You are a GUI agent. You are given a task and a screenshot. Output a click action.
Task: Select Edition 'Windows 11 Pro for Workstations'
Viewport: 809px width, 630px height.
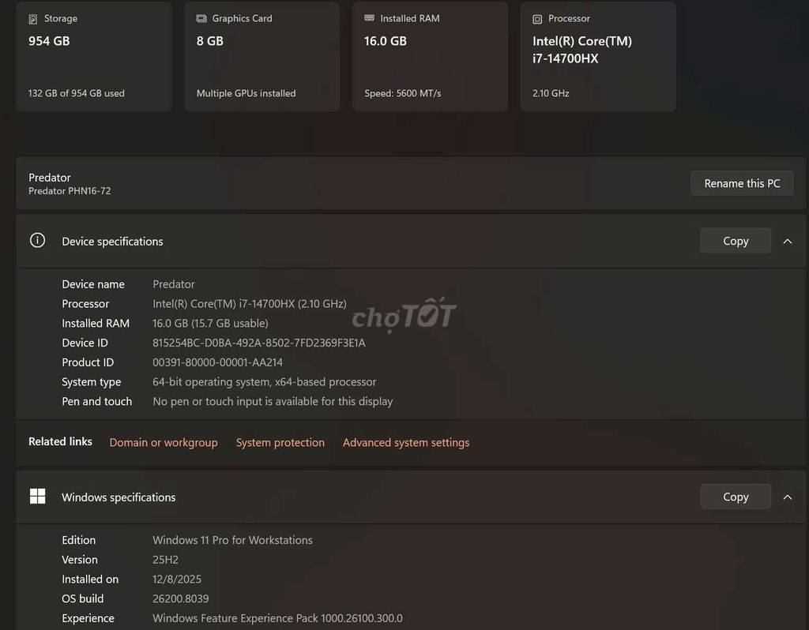[x=232, y=540]
